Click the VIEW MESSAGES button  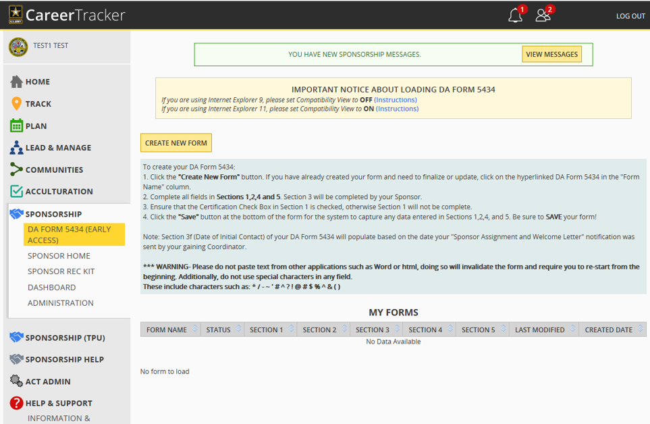click(551, 54)
